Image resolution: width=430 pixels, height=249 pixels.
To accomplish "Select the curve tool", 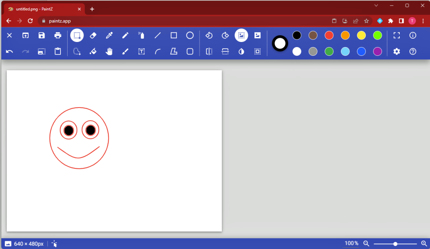I will point(158,51).
